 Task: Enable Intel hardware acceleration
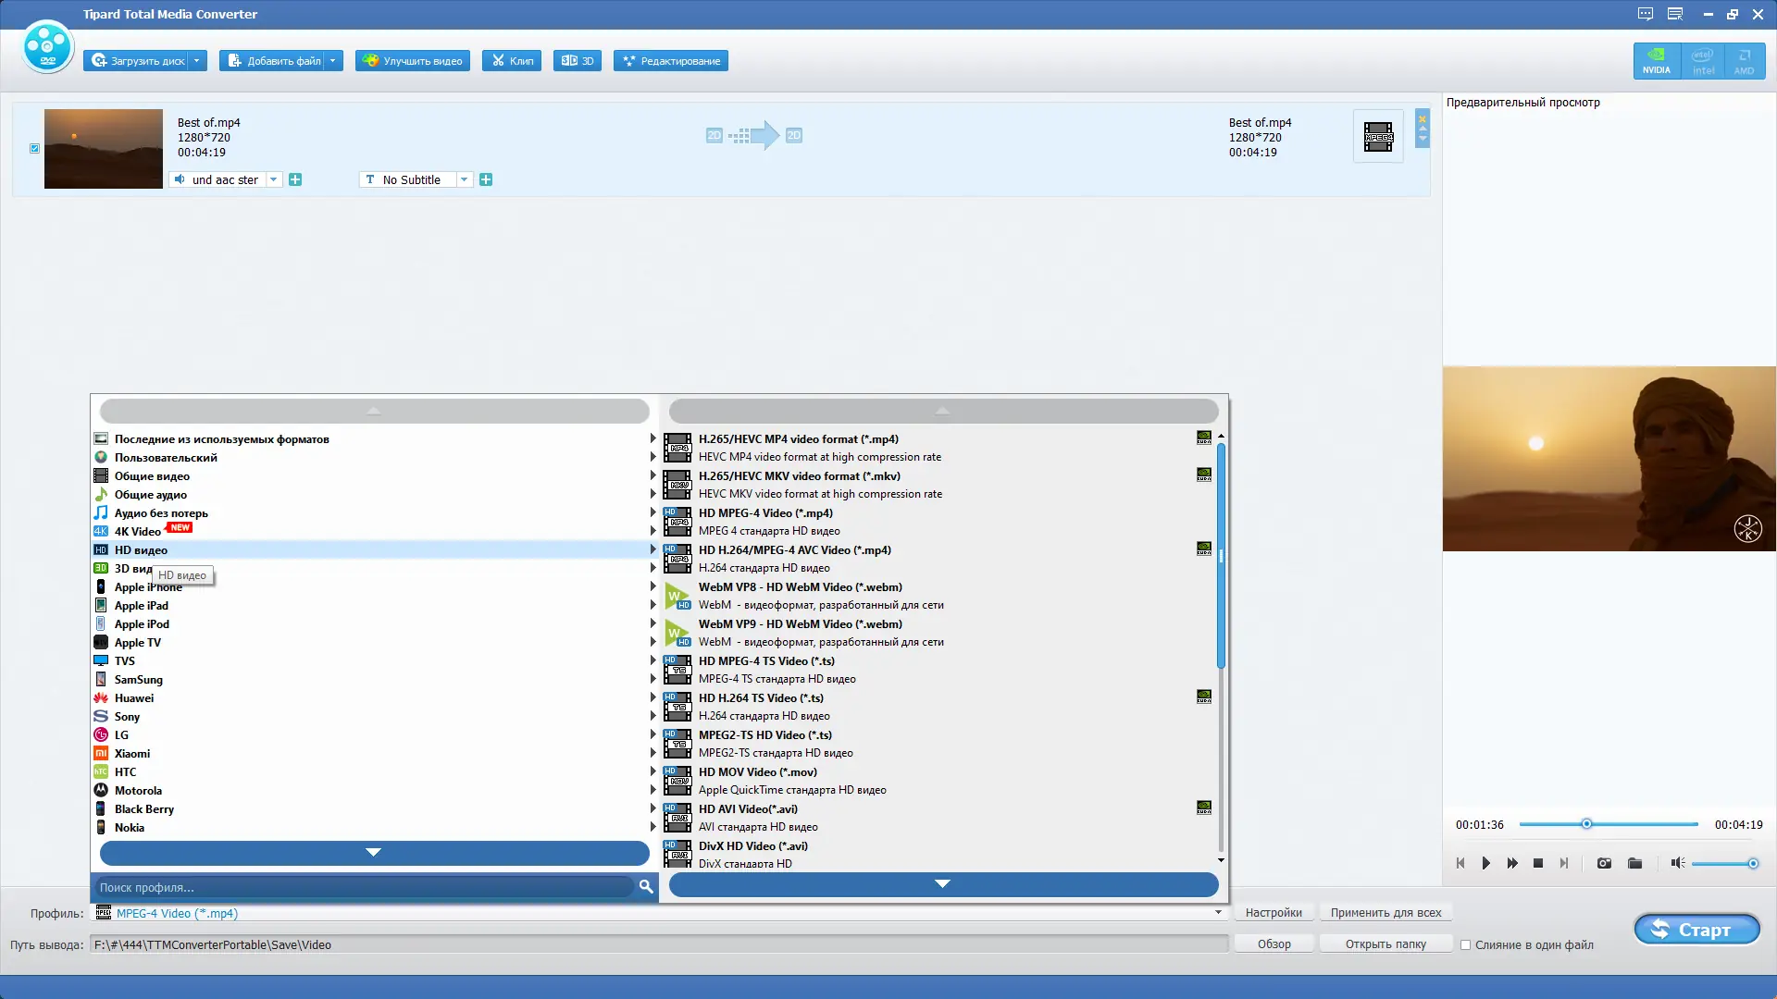(1703, 60)
